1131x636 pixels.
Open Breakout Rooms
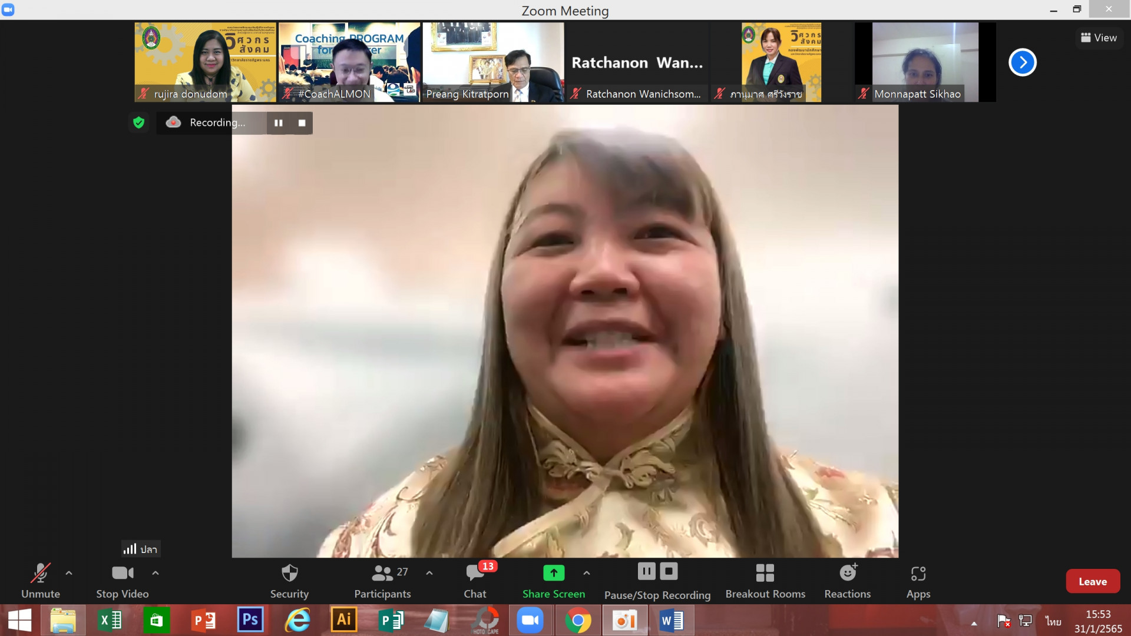[765, 581]
